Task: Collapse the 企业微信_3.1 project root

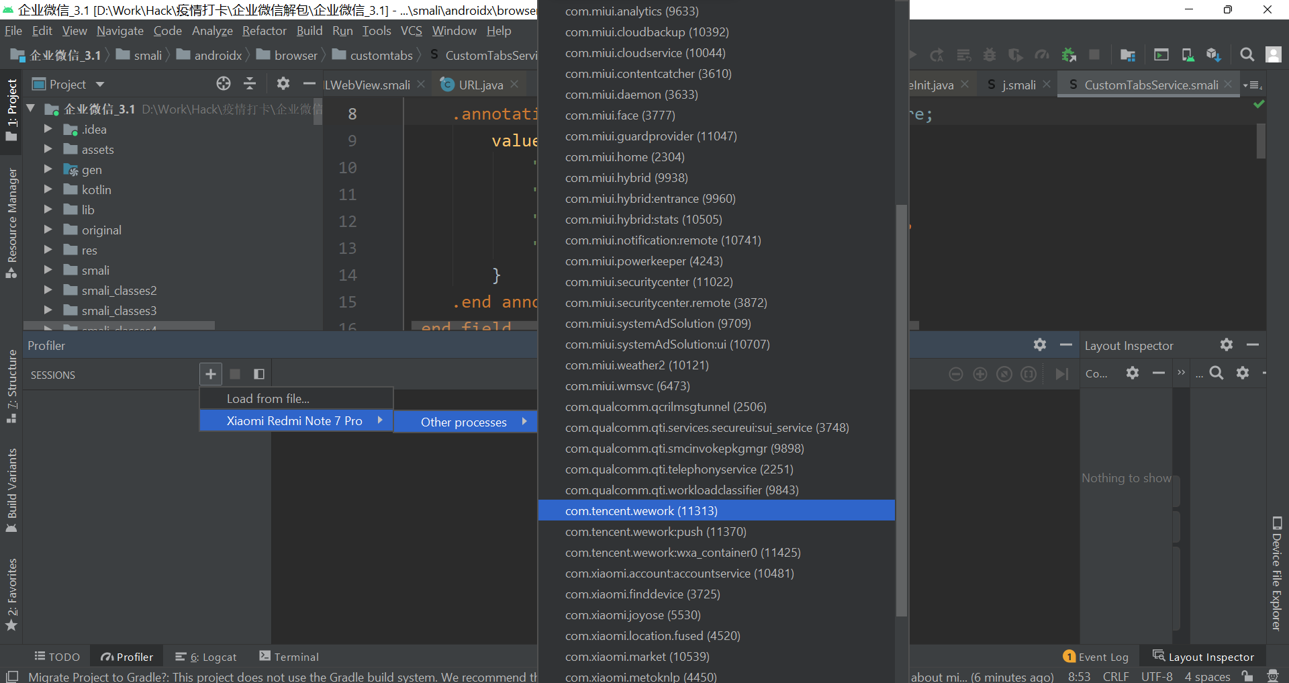Action: 30,108
